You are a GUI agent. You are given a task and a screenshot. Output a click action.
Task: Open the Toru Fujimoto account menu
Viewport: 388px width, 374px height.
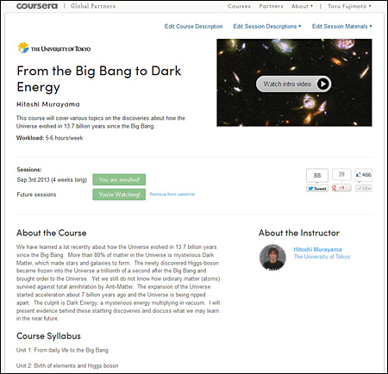[349, 6]
